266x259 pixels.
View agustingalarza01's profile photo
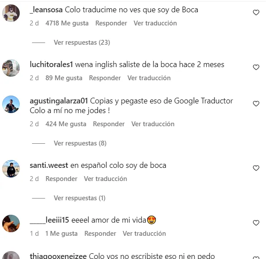tap(11, 104)
